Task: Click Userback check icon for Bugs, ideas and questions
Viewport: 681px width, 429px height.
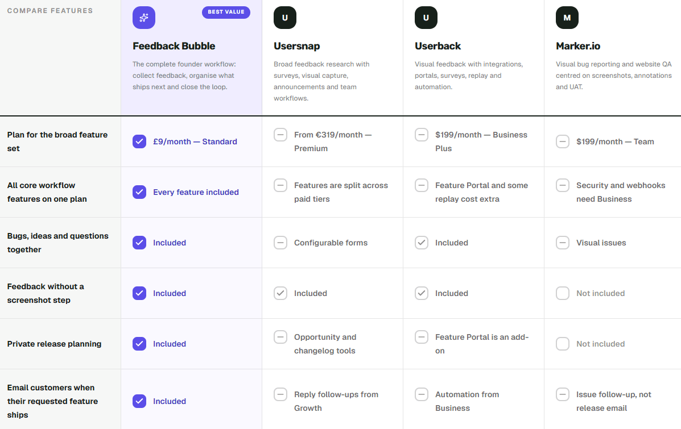Action: click(x=422, y=243)
